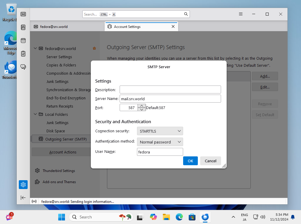Open Server Settings page
The width and height of the screenshot is (301, 224).
point(59,57)
